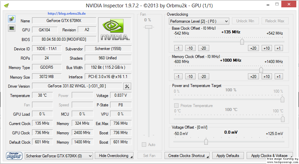Click the Voltage Offset slider handle
This screenshot has width=299, height=164.
click(206, 142)
